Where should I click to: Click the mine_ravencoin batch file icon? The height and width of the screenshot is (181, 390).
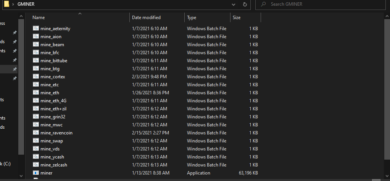pyautogui.click(x=36, y=133)
